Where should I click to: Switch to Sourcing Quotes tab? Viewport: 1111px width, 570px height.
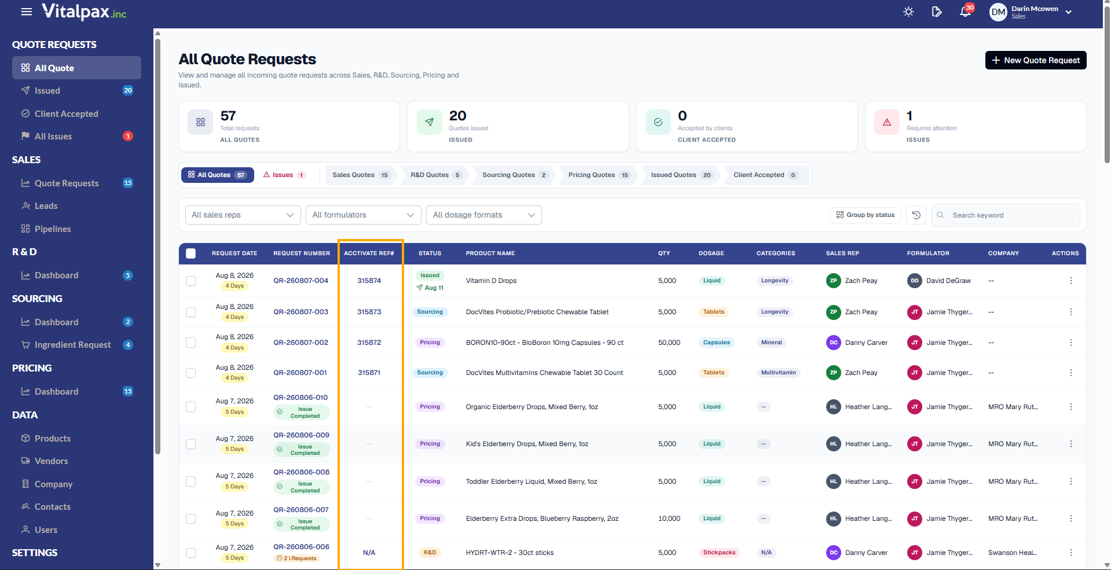pos(515,175)
